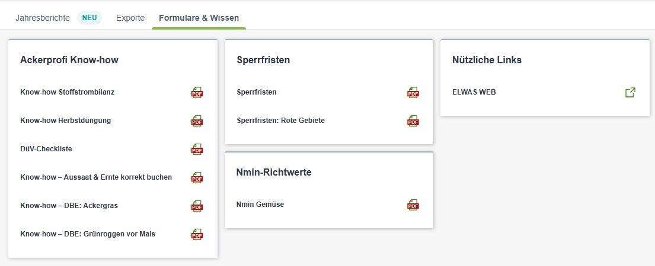Open ELWAS WEB external link icon
This screenshot has height=266, width=655.
(630, 92)
